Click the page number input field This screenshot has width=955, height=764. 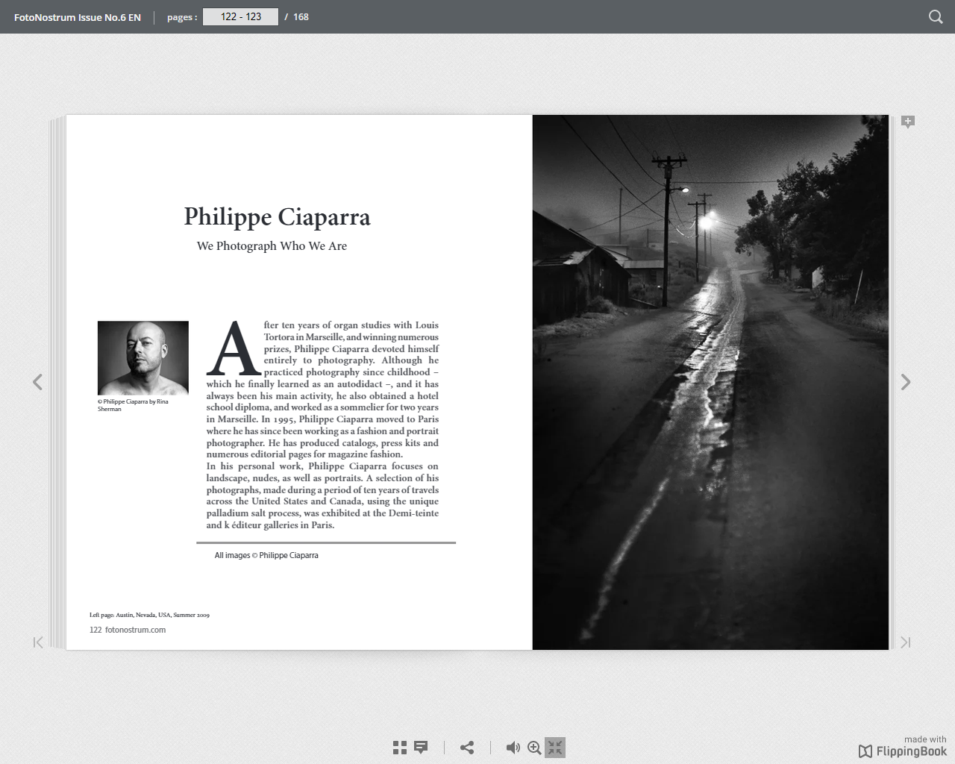tap(240, 16)
